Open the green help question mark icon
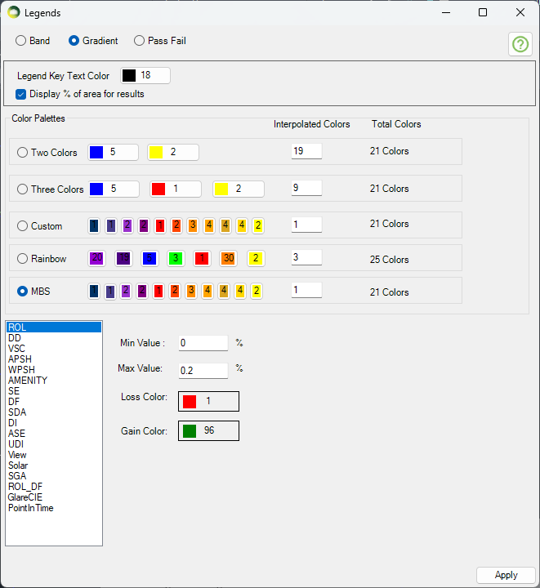540x588 pixels. coord(520,44)
